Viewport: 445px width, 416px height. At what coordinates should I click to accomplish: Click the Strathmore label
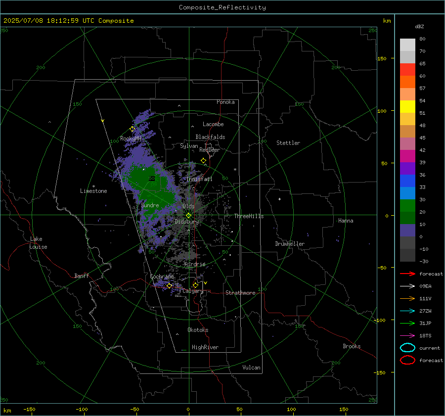coord(240,293)
